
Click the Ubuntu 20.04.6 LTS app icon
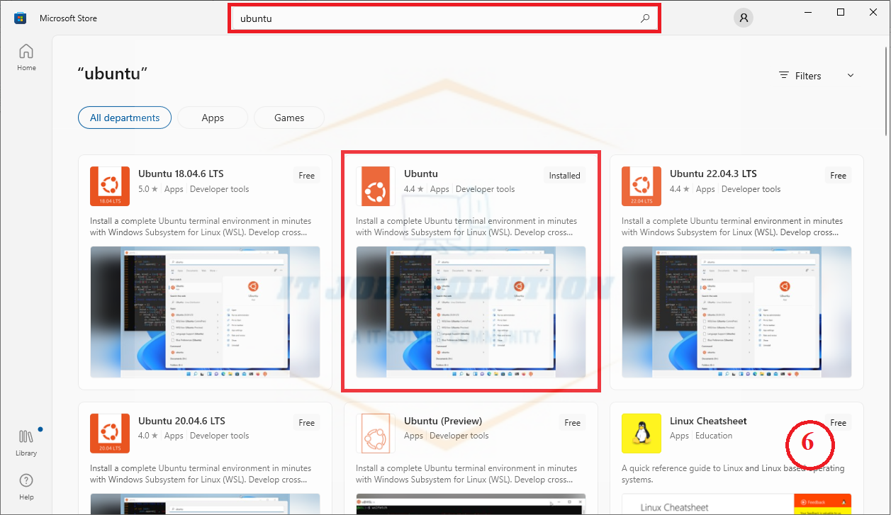coord(110,433)
